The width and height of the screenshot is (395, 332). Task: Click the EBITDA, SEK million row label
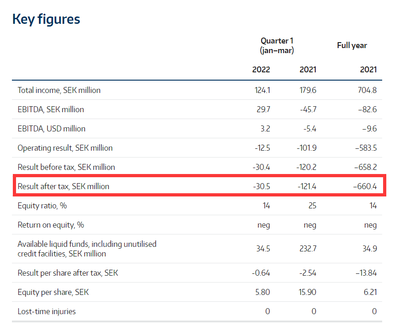tap(51, 109)
